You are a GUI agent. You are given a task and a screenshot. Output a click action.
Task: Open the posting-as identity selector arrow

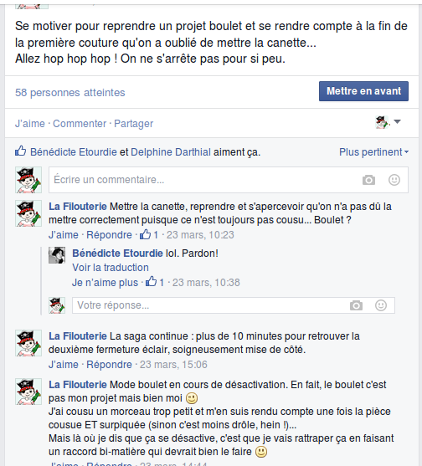pyautogui.click(x=397, y=121)
